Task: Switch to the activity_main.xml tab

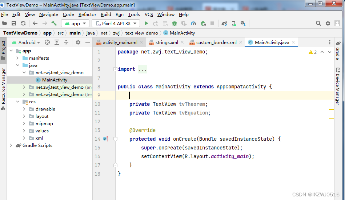Action: click(x=120, y=43)
